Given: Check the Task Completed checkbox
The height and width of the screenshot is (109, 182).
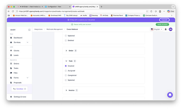Looking at the screenshot, I should (66, 75).
